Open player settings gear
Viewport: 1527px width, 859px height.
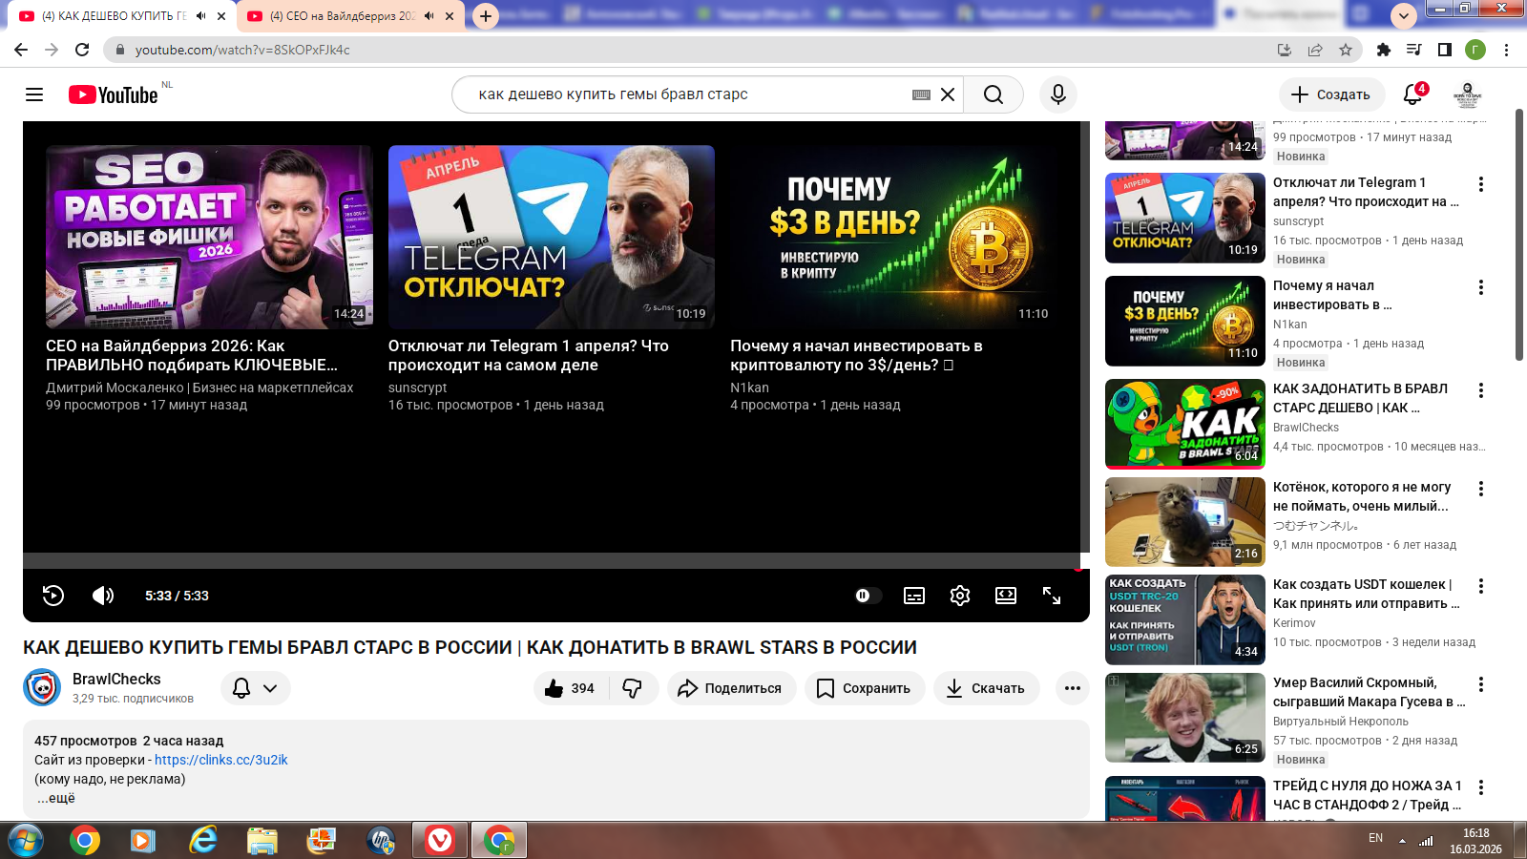pyautogui.click(x=960, y=596)
